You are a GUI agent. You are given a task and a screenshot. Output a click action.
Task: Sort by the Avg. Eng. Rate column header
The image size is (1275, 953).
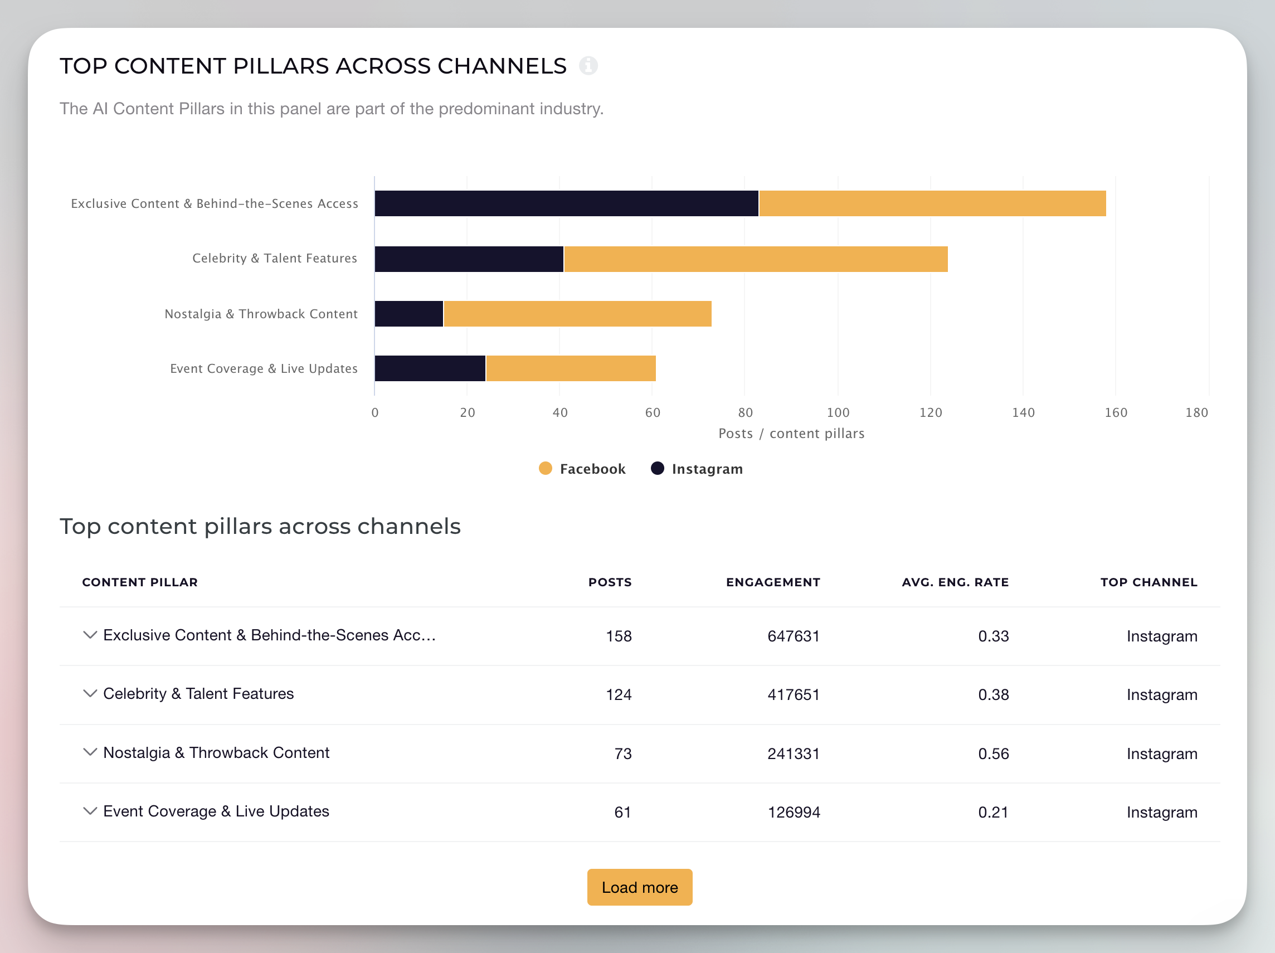(x=955, y=582)
